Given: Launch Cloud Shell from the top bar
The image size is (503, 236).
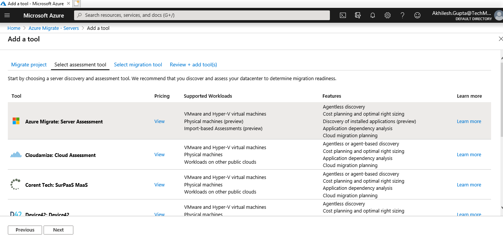Looking at the screenshot, I should point(343,15).
